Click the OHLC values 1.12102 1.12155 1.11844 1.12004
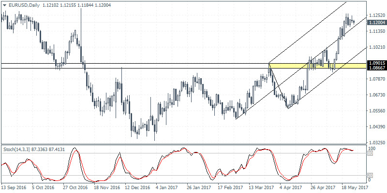This screenshot has width=387, height=193. click(76, 5)
